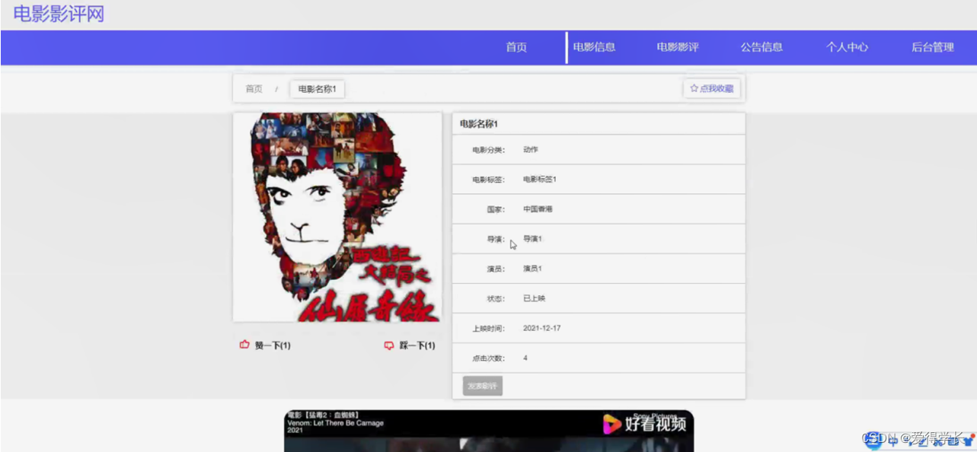The image size is (977, 452).
Task: Click the 发表影评 button
Action: (x=482, y=386)
